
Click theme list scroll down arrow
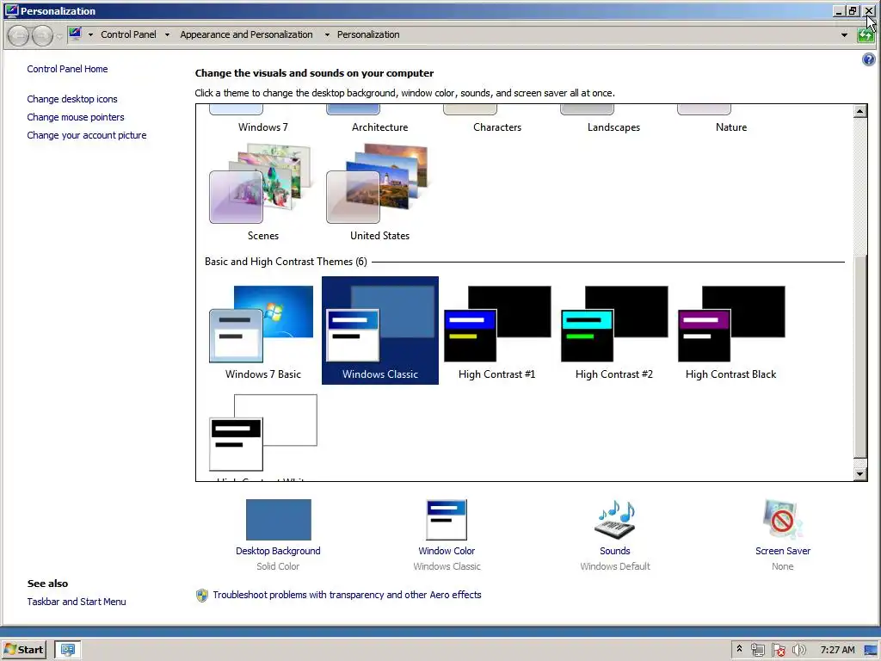[x=859, y=474]
